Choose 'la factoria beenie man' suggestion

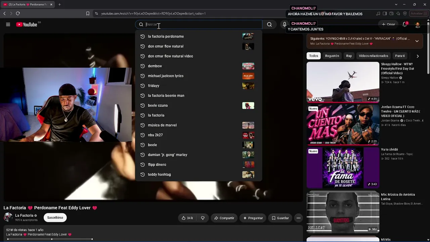pos(198,95)
